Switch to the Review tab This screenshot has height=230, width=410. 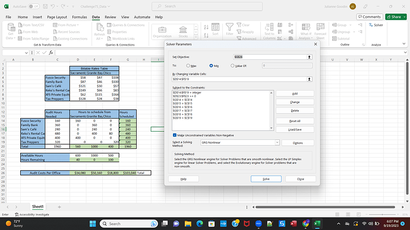111,17
